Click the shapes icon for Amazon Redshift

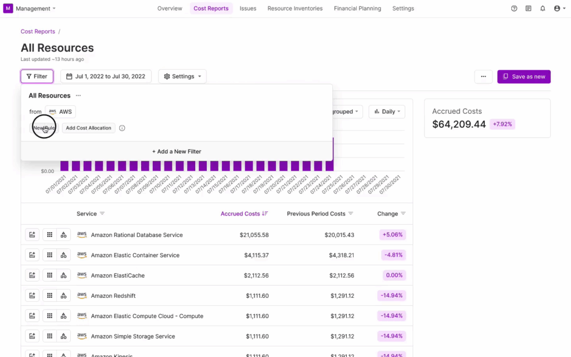tap(64, 296)
